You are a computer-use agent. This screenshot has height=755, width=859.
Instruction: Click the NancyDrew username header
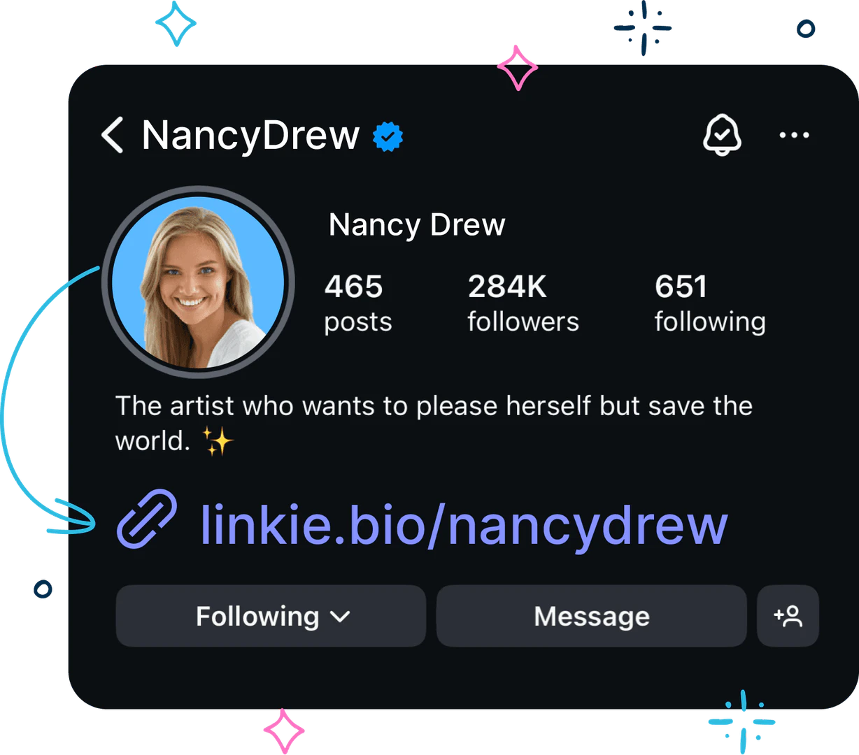point(250,135)
